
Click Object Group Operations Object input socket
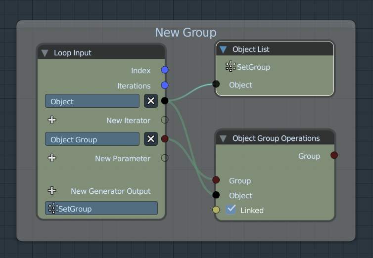[216, 195]
